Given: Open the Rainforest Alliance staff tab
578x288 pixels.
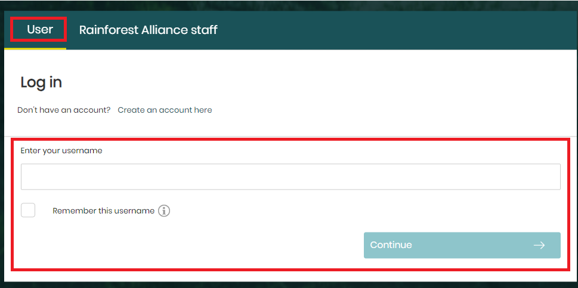Looking at the screenshot, I should 148,30.
